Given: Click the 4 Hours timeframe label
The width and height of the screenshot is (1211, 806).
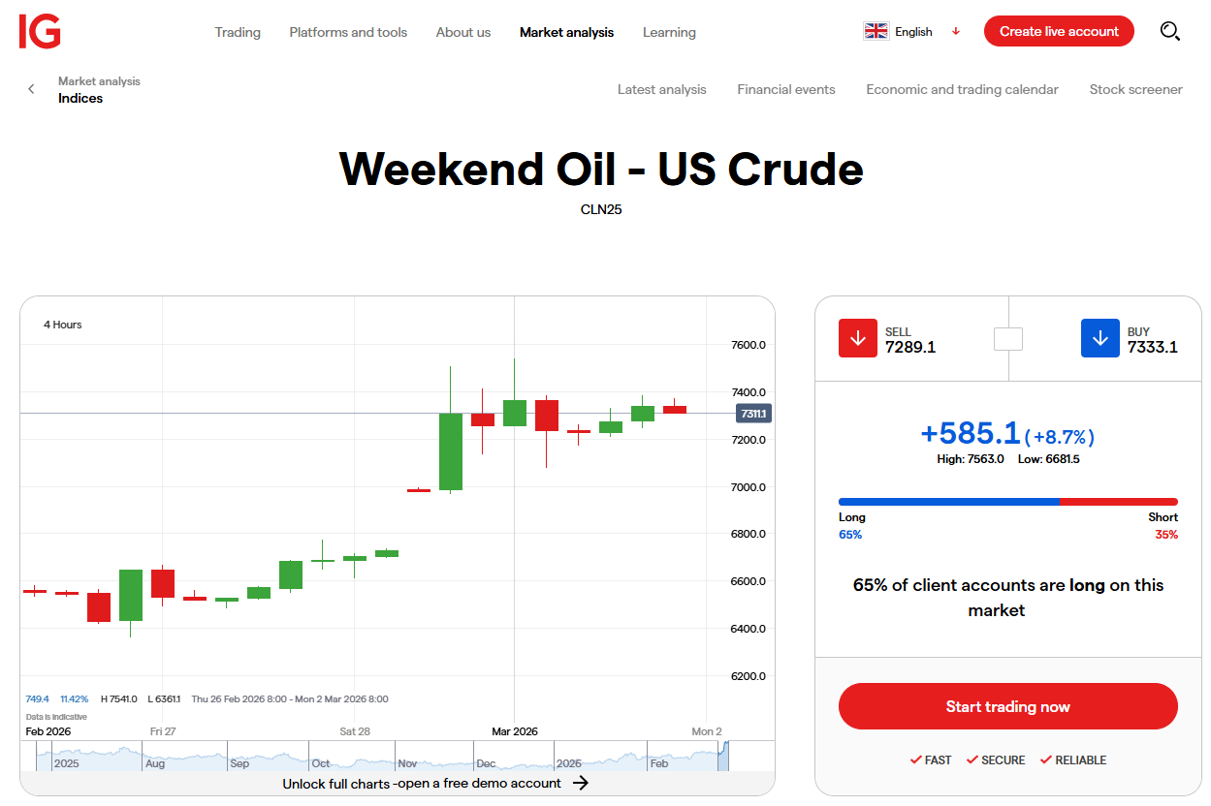Looking at the screenshot, I should [63, 325].
